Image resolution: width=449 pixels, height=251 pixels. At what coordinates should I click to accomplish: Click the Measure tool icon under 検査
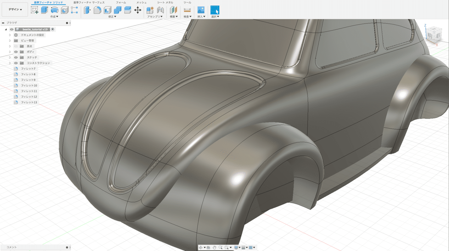click(x=187, y=10)
